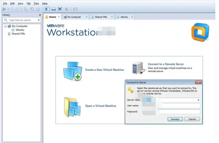Open the Tabs menu

(x=36, y=3)
